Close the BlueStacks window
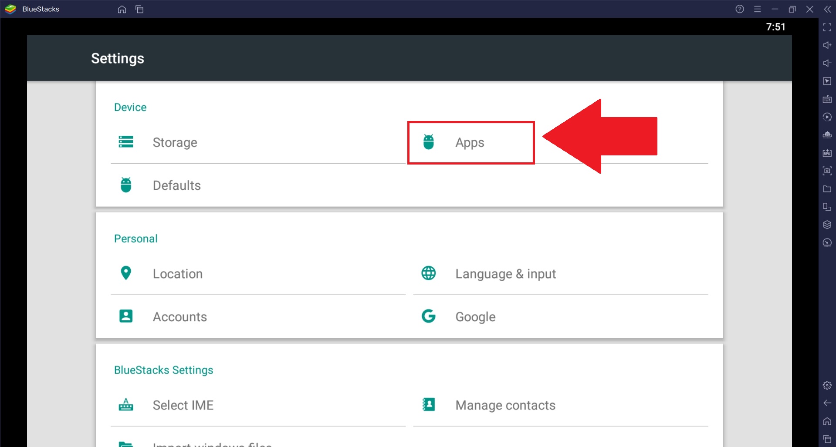The image size is (836, 447). (x=810, y=9)
